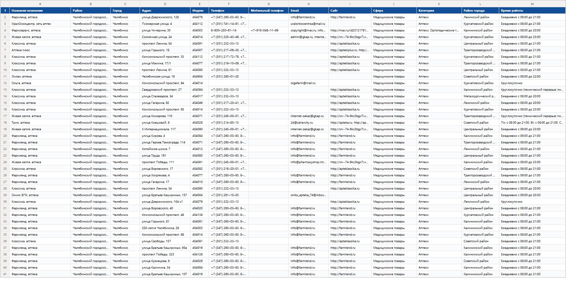Click address 'улица Дзержинского, 128'
This screenshot has width=566, height=283.
[165, 17]
